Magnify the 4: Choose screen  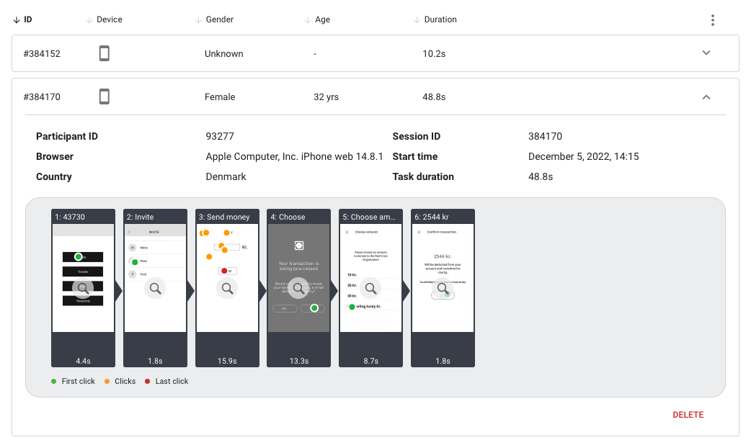click(299, 288)
